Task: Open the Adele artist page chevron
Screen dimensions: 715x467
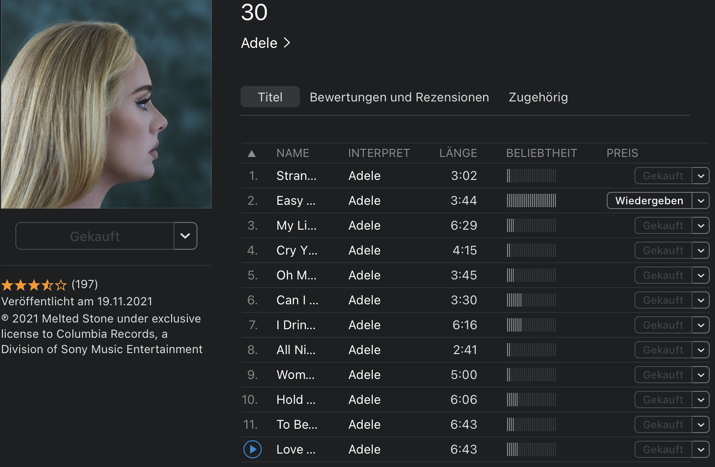Action: [x=287, y=43]
